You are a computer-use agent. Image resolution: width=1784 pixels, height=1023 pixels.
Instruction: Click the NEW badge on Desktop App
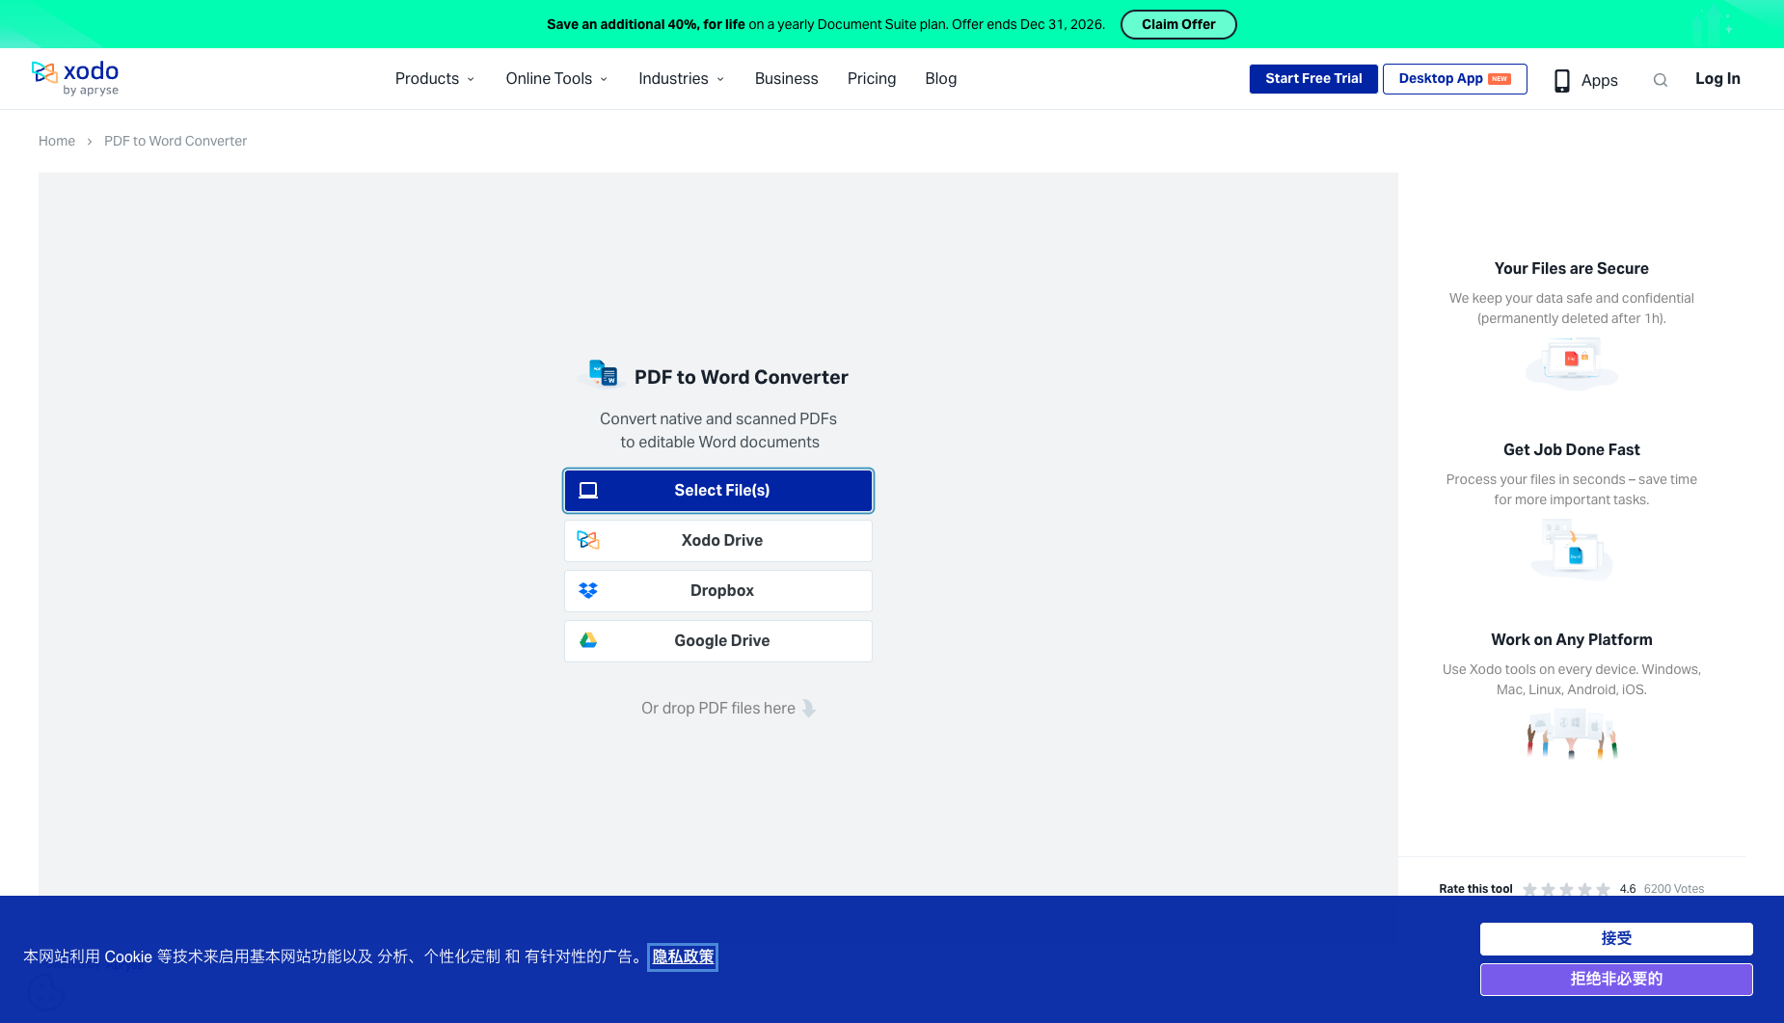pos(1500,79)
